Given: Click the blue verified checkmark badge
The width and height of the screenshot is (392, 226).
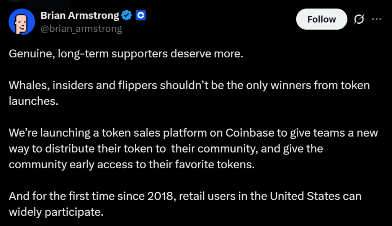Looking at the screenshot, I should (127, 16).
